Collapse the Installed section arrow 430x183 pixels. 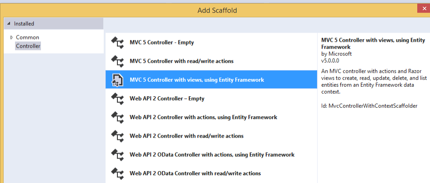9,24
